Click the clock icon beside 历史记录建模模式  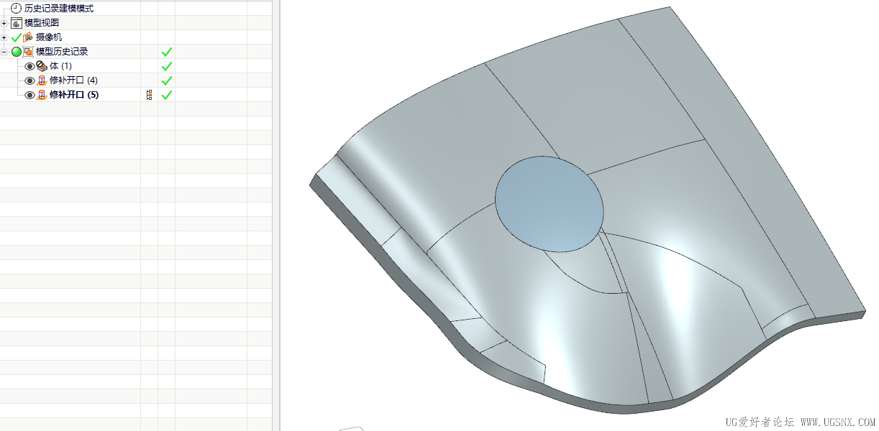pyautogui.click(x=17, y=9)
